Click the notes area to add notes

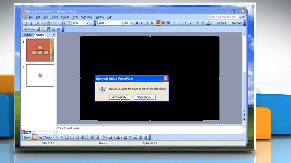(x=150, y=129)
